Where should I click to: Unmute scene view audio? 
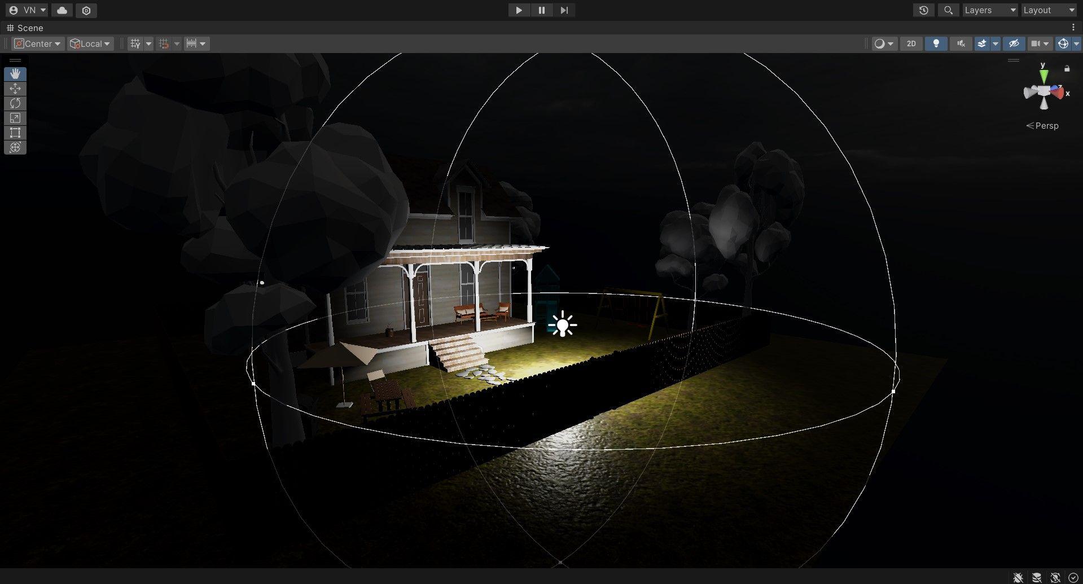coord(960,43)
